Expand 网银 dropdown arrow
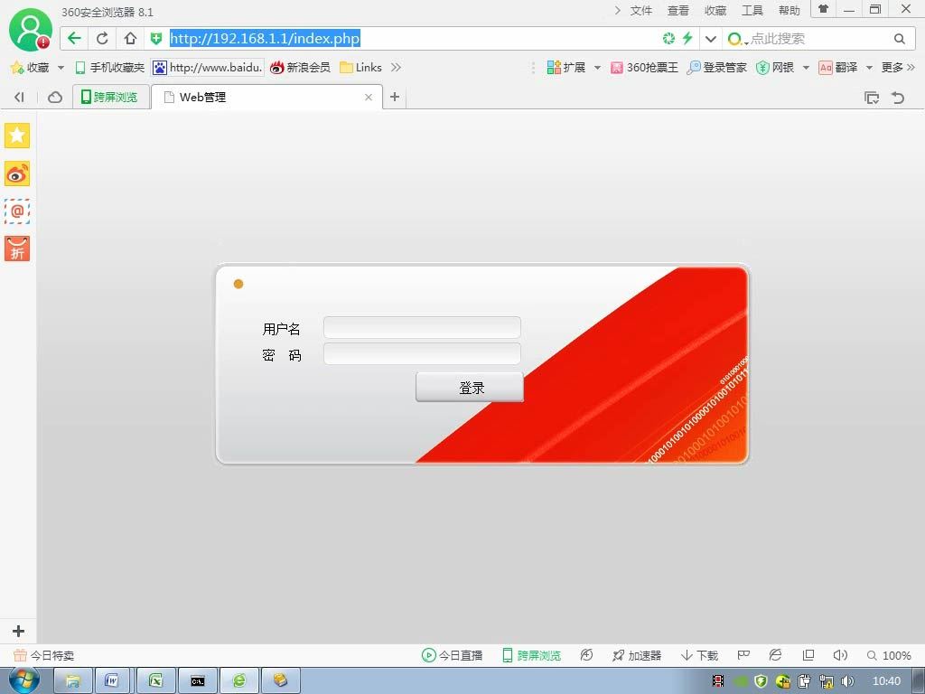925x694 pixels. click(x=806, y=68)
